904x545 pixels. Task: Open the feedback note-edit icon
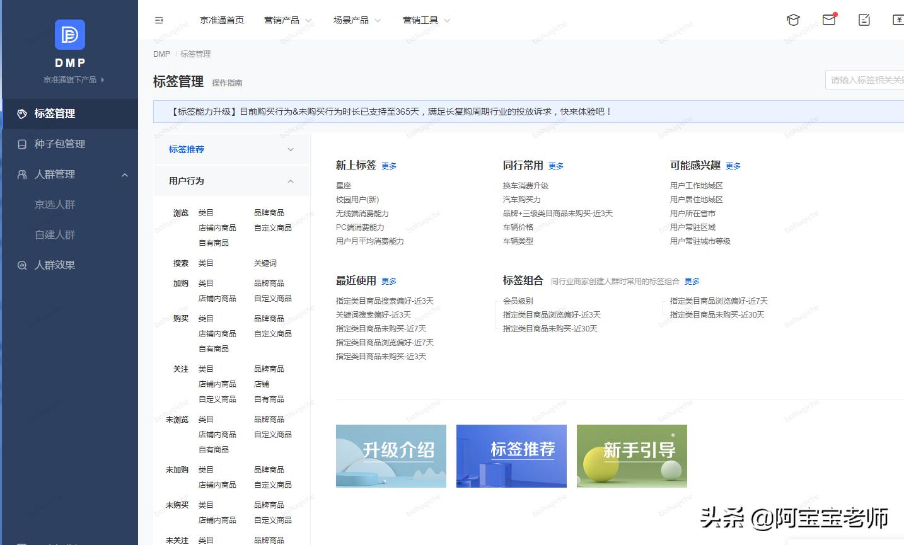click(863, 20)
